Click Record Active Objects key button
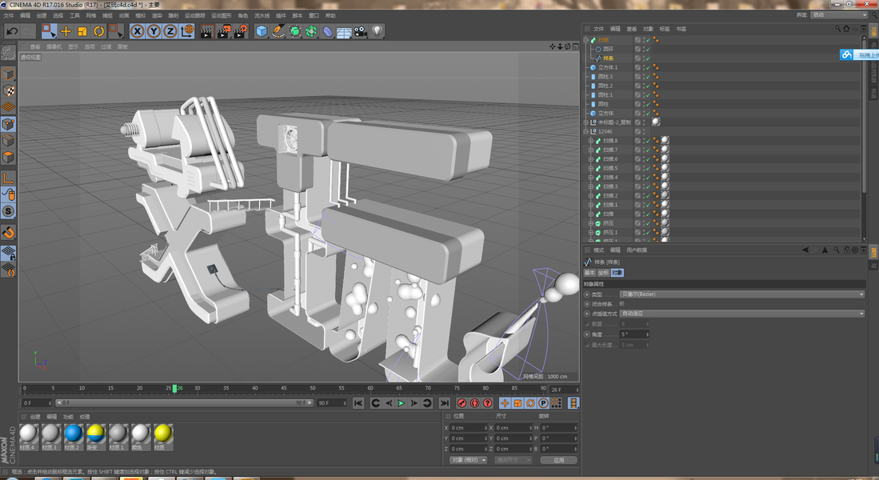 [462, 402]
